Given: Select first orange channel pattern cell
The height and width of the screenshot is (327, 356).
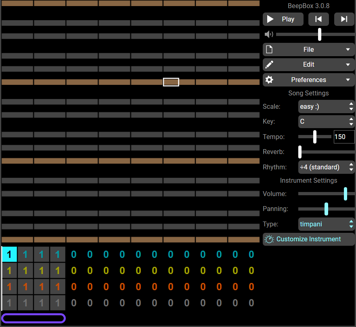Looking at the screenshot, I should pyautogui.click(x=9, y=287).
